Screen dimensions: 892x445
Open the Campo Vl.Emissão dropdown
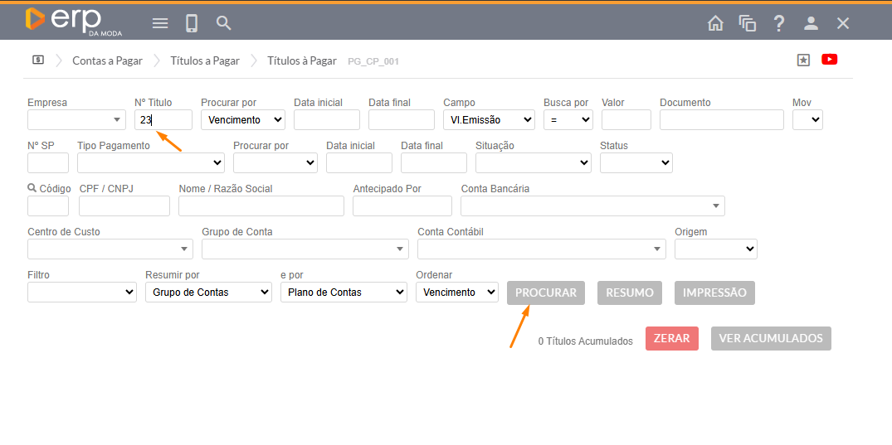coord(489,120)
